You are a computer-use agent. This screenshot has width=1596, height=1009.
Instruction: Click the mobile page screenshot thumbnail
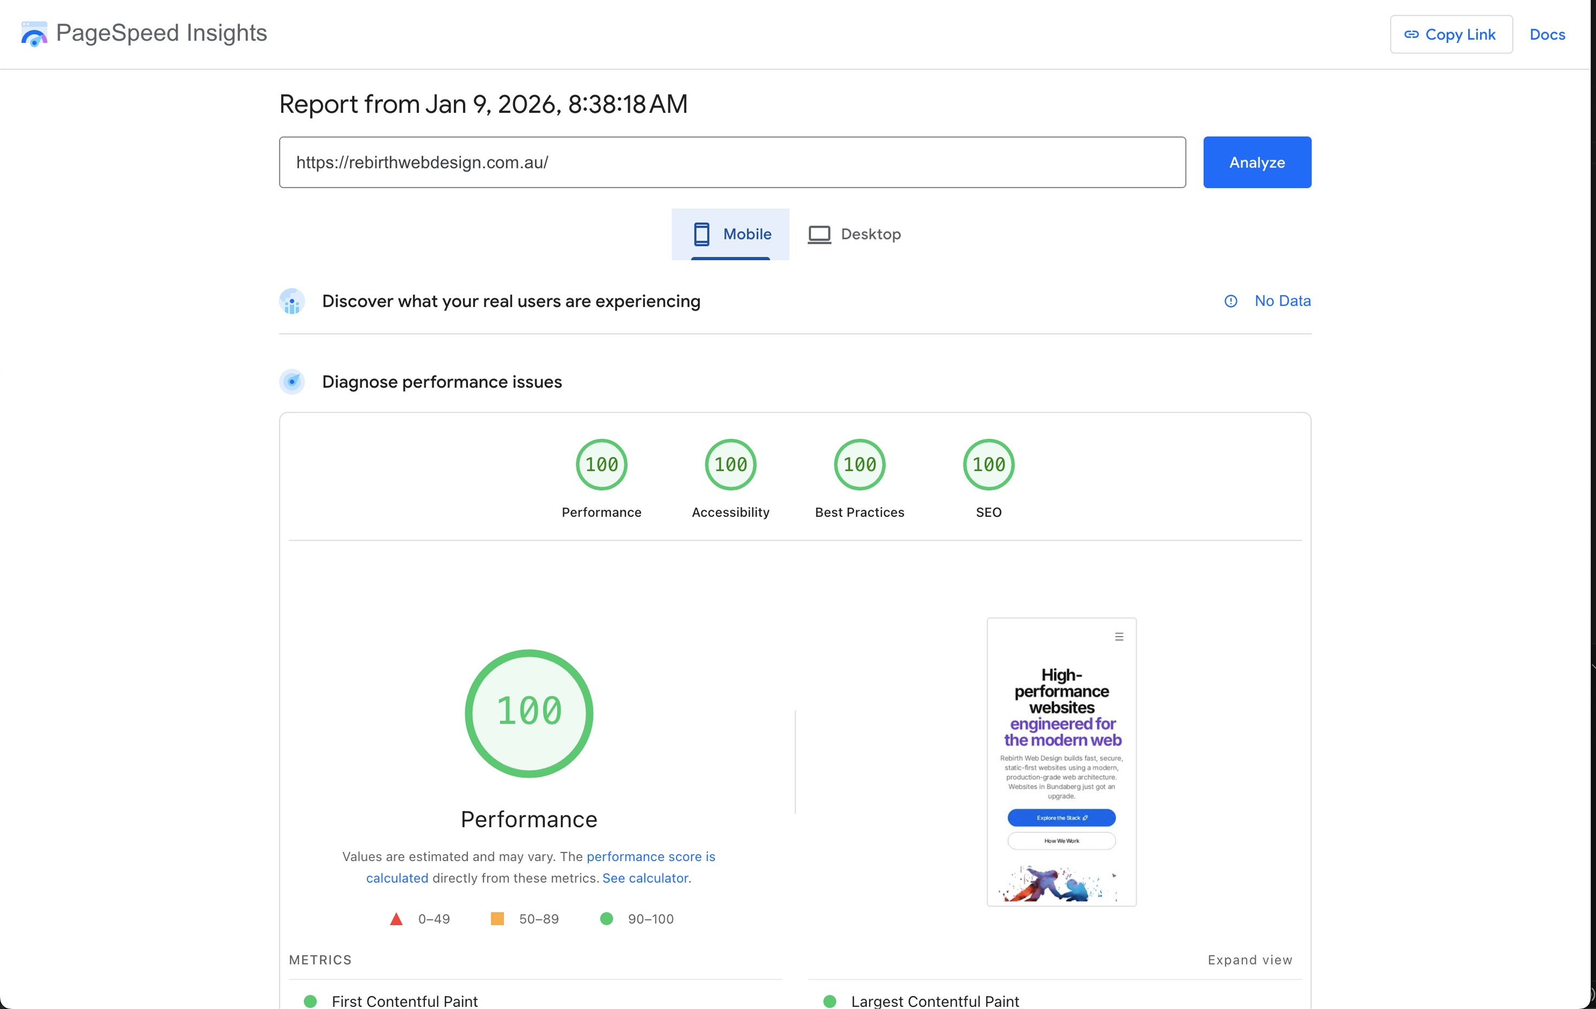pos(1061,762)
